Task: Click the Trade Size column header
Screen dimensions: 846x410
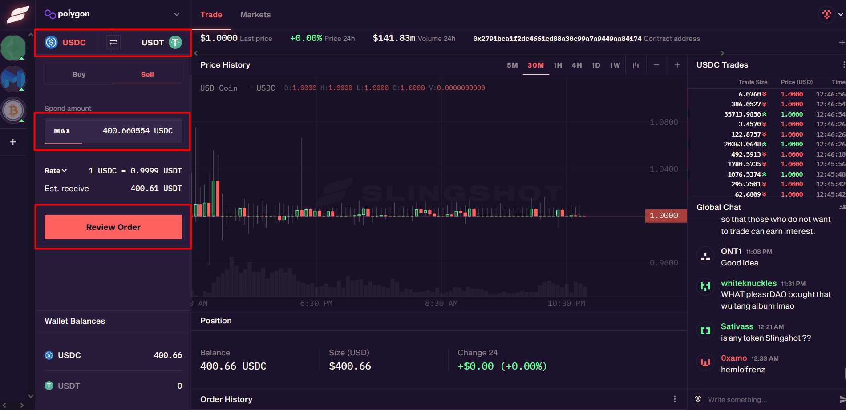Action: pos(753,82)
